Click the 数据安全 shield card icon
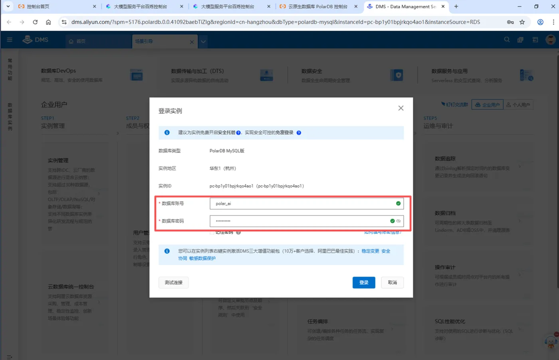This screenshot has height=360, width=559. pos(396,75)
